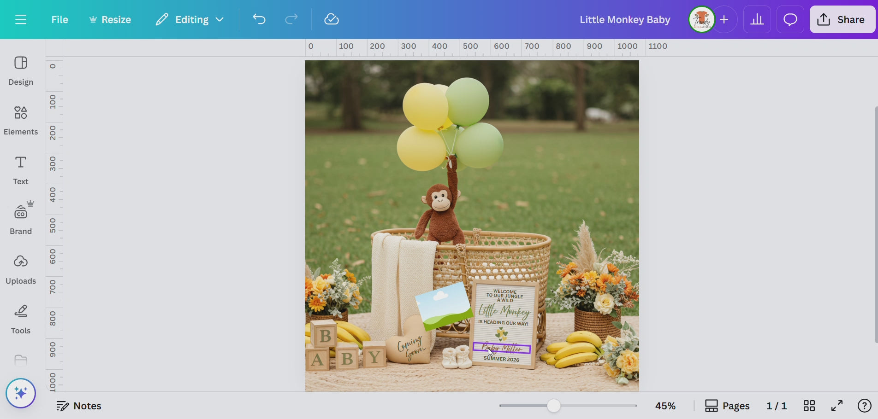Select the SUMMER 2026 text
The width and height of the screenshot is (878, 419).
(501, 359)
